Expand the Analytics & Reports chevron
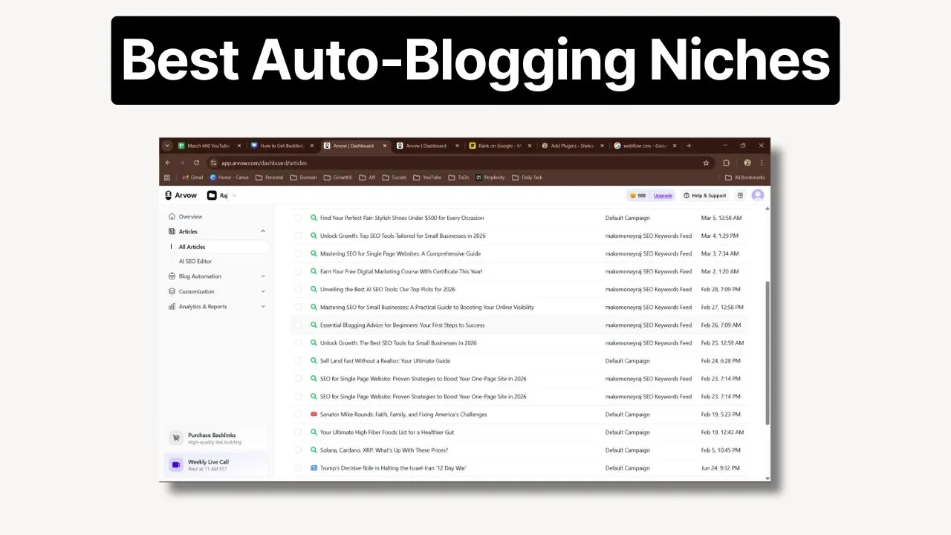The height and width of the screenshot is (535, 951). [x=262, y=306]
